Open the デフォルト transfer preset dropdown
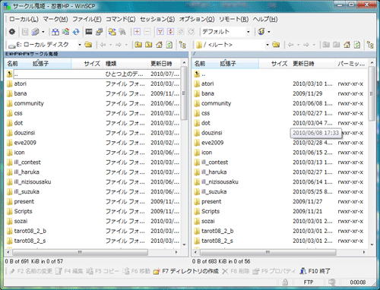 click(248, 32)
